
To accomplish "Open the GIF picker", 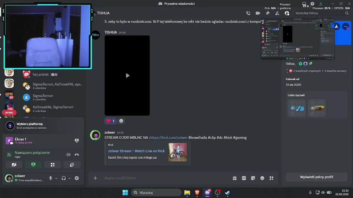I will point(244,178).
